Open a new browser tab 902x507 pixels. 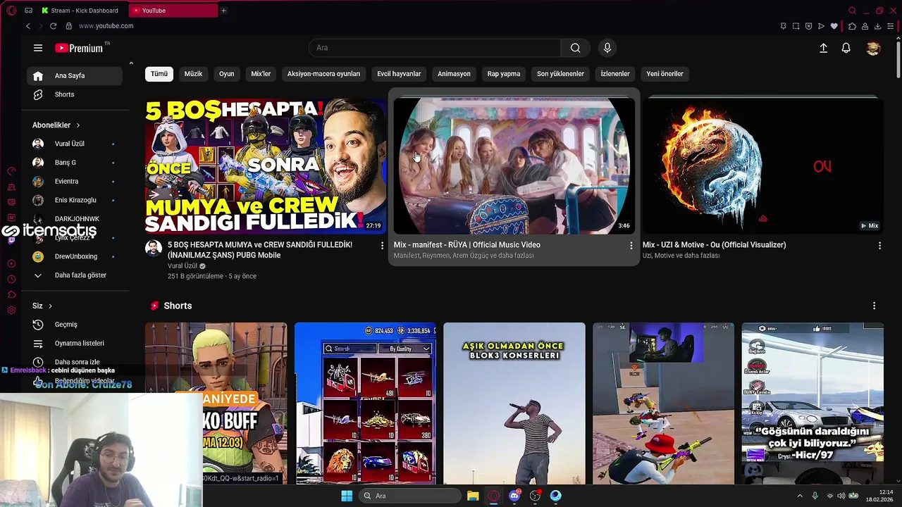[223, 11]
